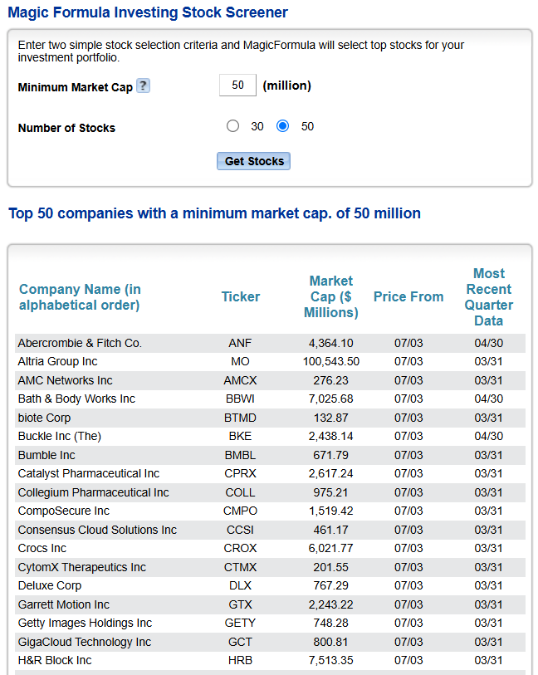Click the GTX ticker symbol
The image size is (538, 675).
click(x=240, y=604)
